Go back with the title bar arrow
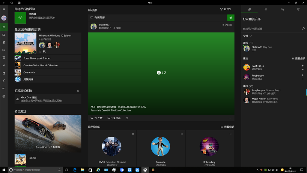 [4, 3]
